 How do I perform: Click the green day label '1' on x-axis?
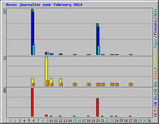tap(10, 121)
